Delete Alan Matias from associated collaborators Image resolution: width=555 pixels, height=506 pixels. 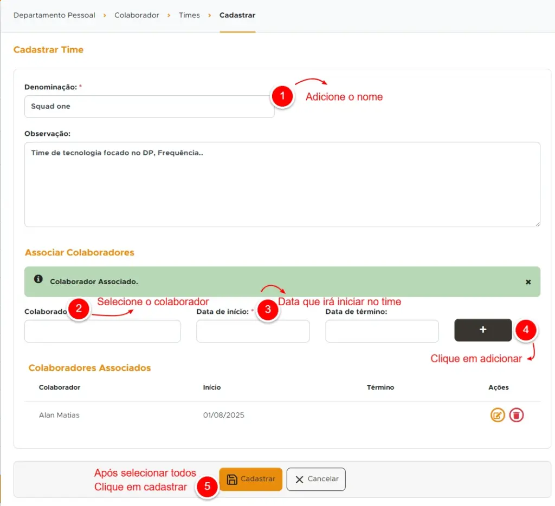click(517, 415)
